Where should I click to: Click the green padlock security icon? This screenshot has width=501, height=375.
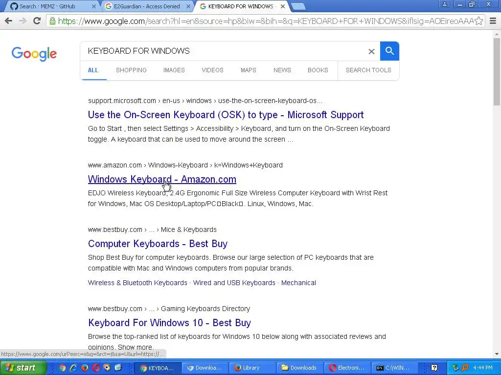coord(52,21)
